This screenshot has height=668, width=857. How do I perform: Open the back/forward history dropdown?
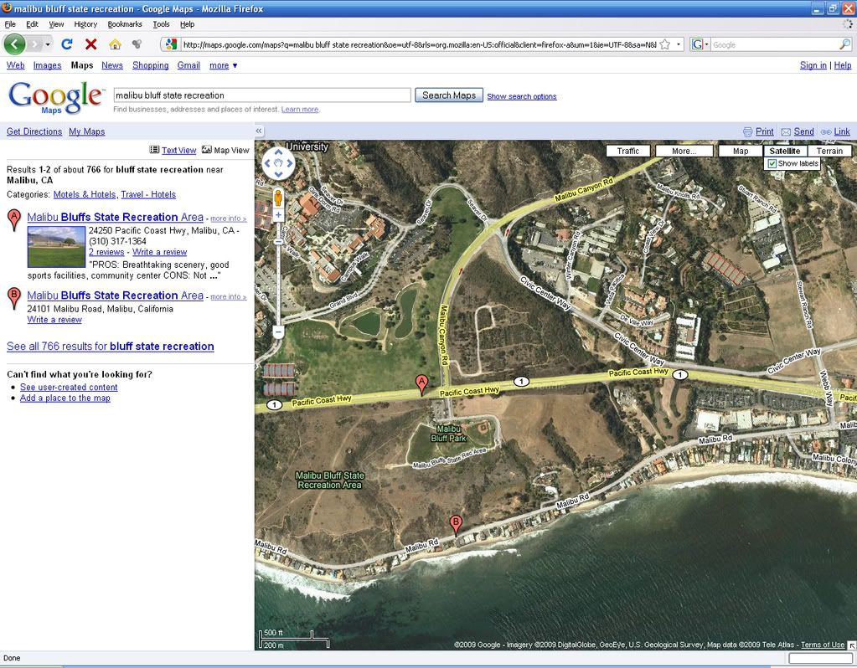(48, 44)
